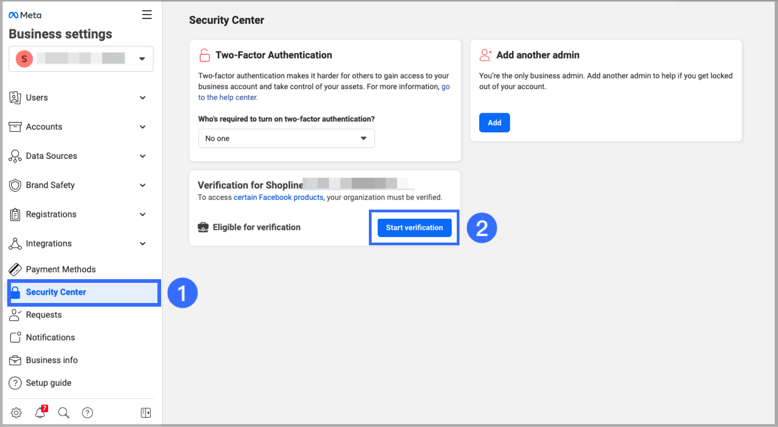Open the hamburger menu icon
Screen dimensions: 778x427
click(x=147, y=15)
